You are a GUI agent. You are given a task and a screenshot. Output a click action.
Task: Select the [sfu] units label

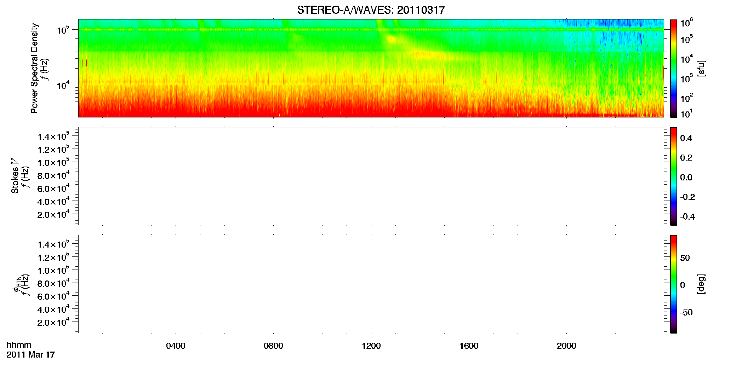coord(701,68)
